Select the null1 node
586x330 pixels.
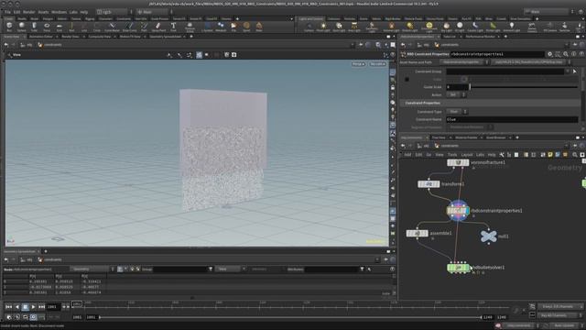click(488, 236)
